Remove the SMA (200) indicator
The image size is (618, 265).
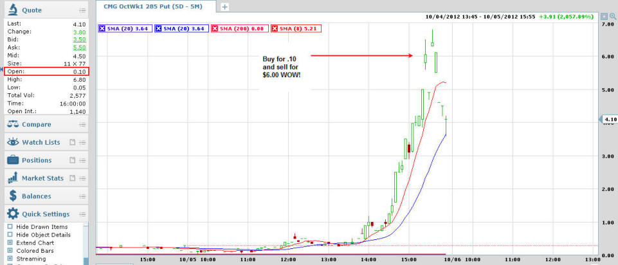(215, 28)
